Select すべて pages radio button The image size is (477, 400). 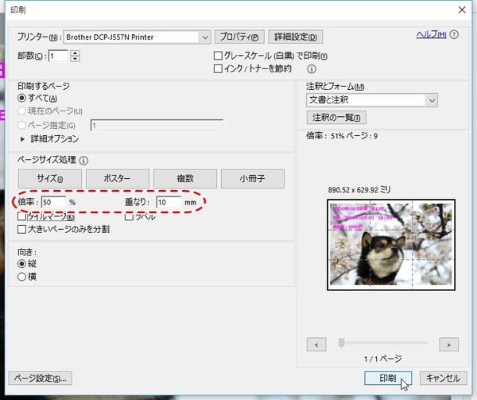click(21, 99)
